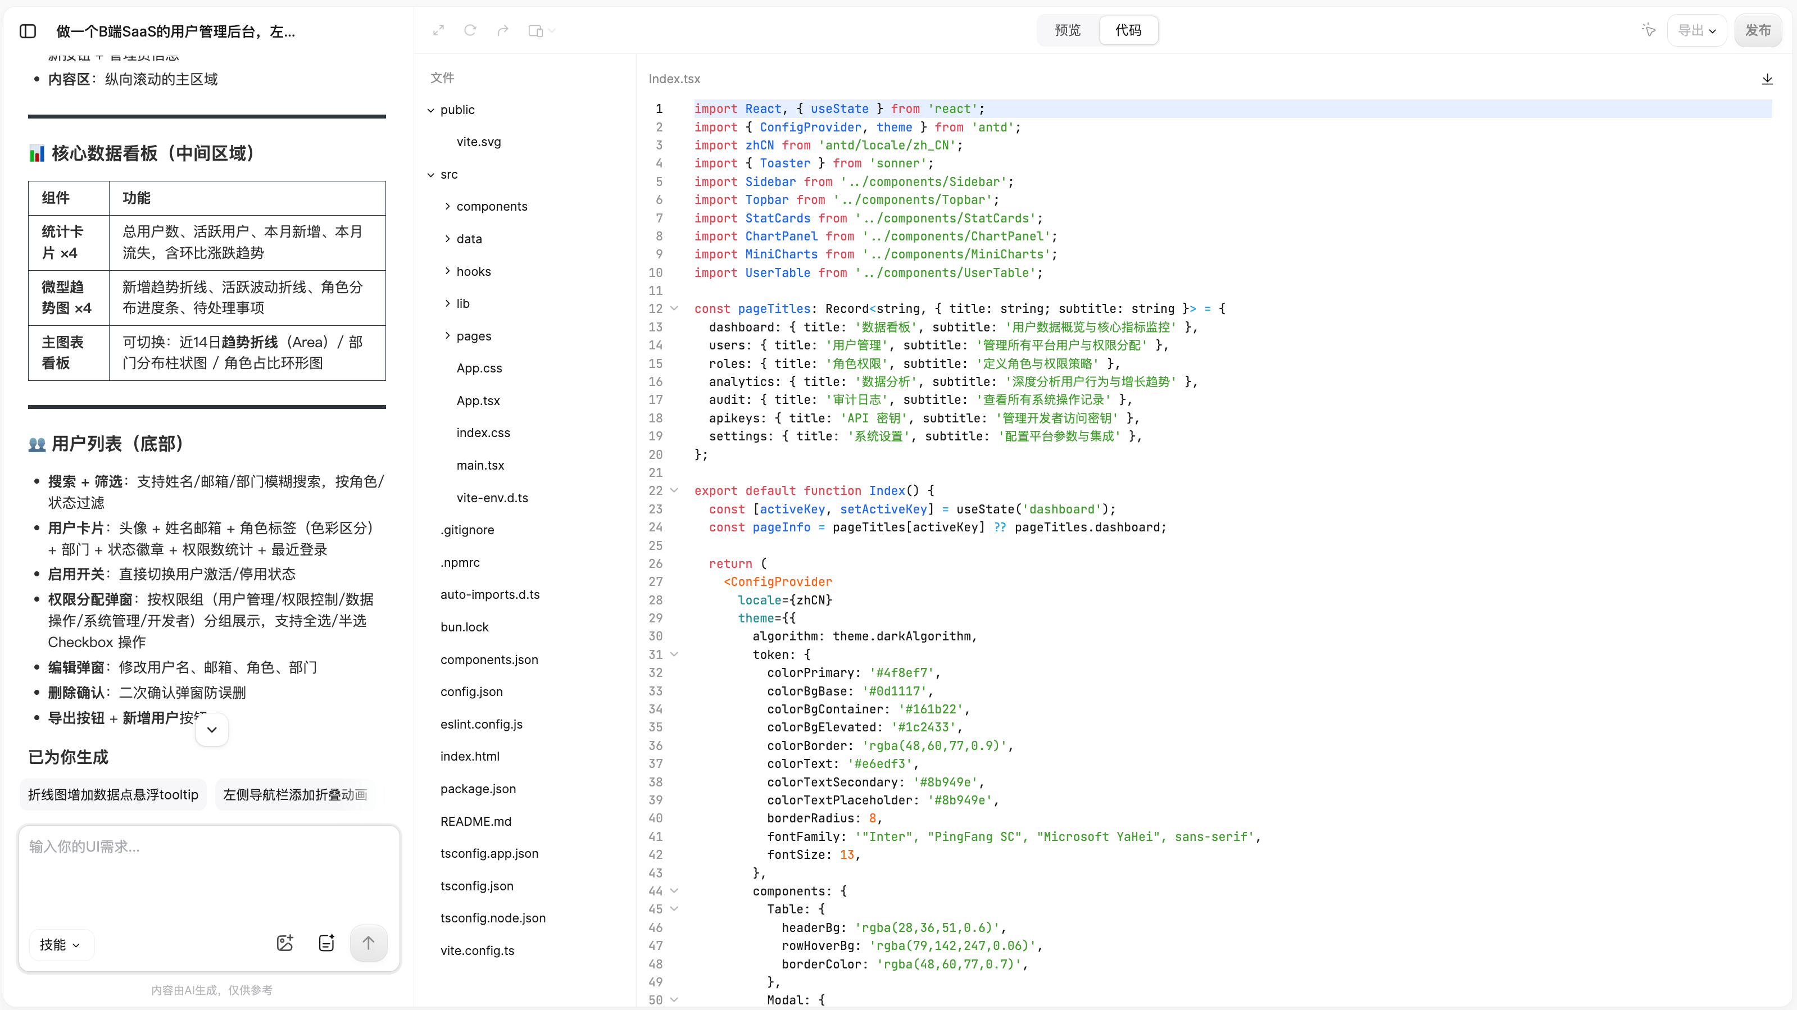Open README.md file
The height and width of the screenshot is (1010, 1797).
(476, 821)
